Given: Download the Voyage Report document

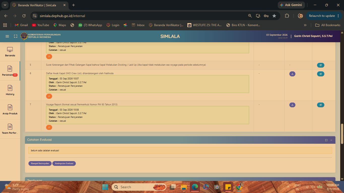Looking at the screenshot, I should tap(292, 105).
